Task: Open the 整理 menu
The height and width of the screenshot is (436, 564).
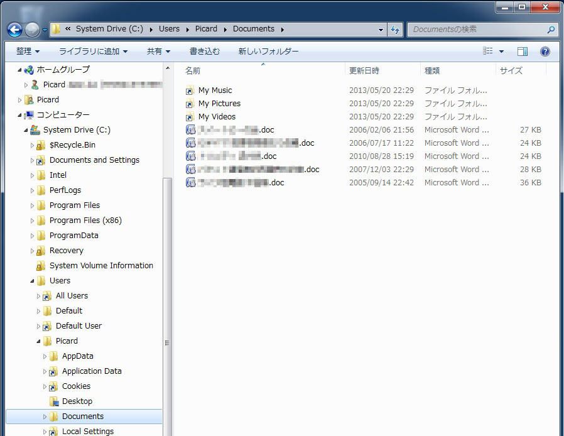Action: [x=28, y=52]
